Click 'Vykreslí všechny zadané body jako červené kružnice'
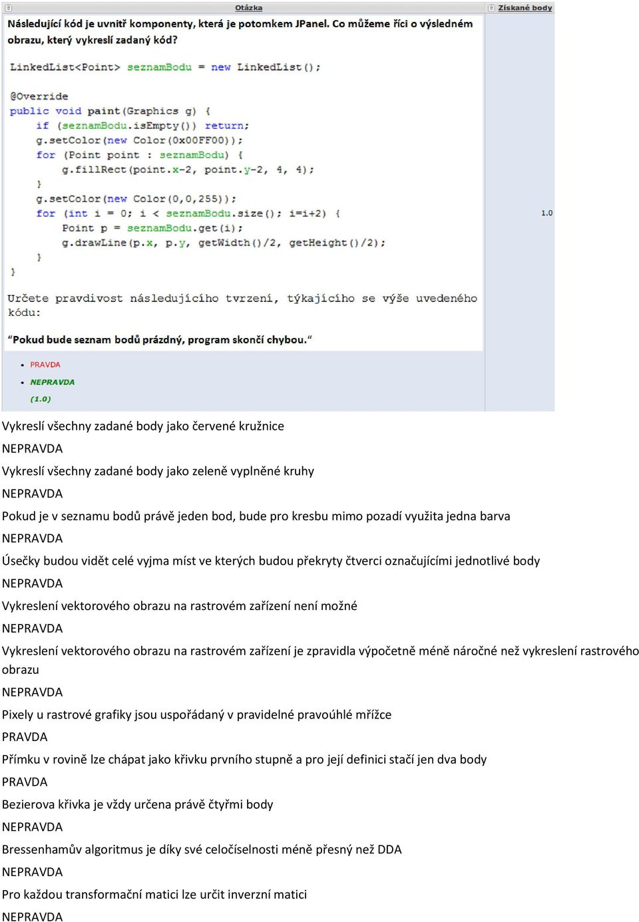Image resolution: width=639 pixels, height=922 pixels. click(143, 426)
